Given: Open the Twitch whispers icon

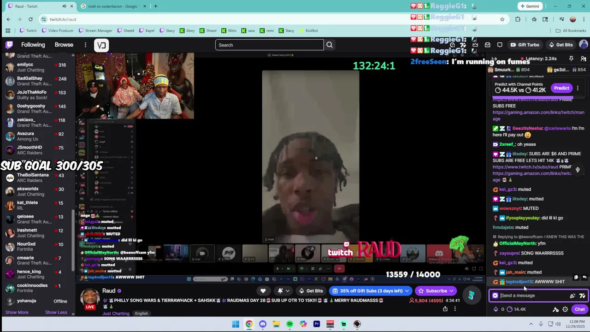Looking at the screenshot, I should click(500, 45).
